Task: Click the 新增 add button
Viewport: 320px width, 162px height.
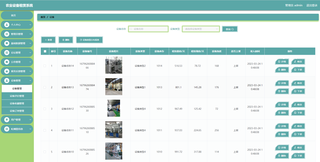Action: click(x=48, y=40)
